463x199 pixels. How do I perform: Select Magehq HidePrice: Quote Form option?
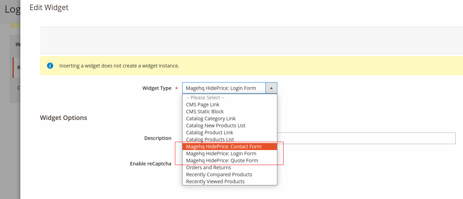[230, 161]
